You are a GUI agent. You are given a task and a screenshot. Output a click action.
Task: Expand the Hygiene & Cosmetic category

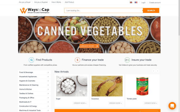click(34, 81)
